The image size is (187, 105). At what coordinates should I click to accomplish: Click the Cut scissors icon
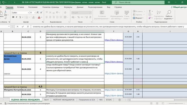[x=5, y=12]
